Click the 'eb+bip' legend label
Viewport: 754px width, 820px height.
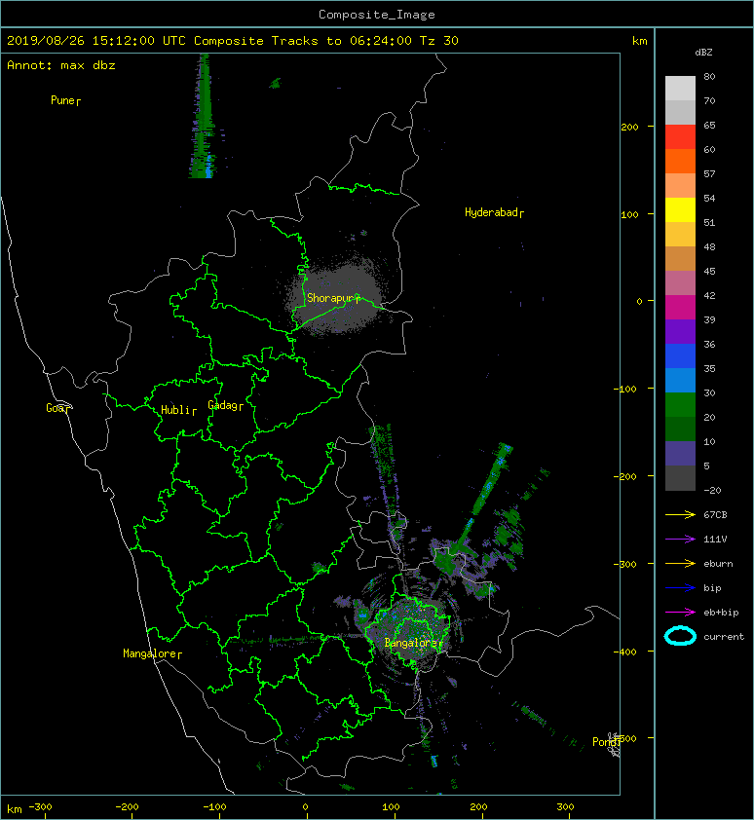pos(721,613)
